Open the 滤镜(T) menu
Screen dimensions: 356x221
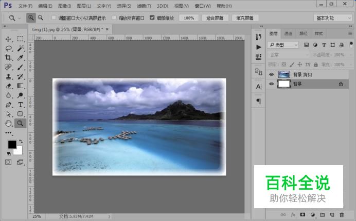click(144, 6)
